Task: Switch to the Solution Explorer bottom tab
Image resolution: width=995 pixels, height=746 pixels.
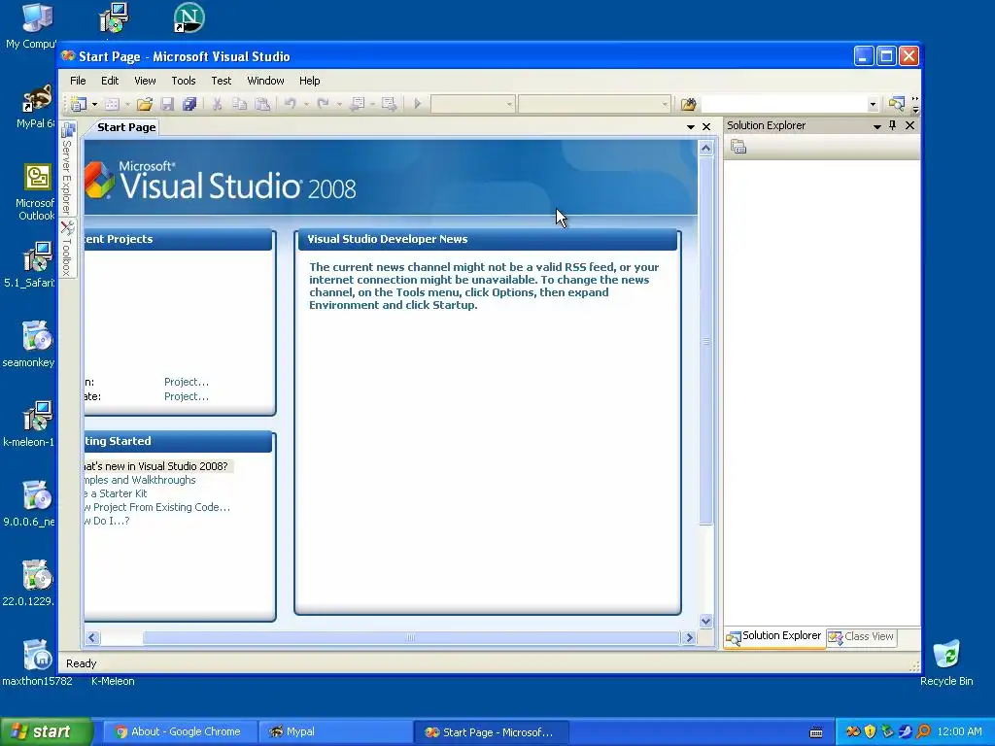Action: pyautogui.click(x=774, y=636)
